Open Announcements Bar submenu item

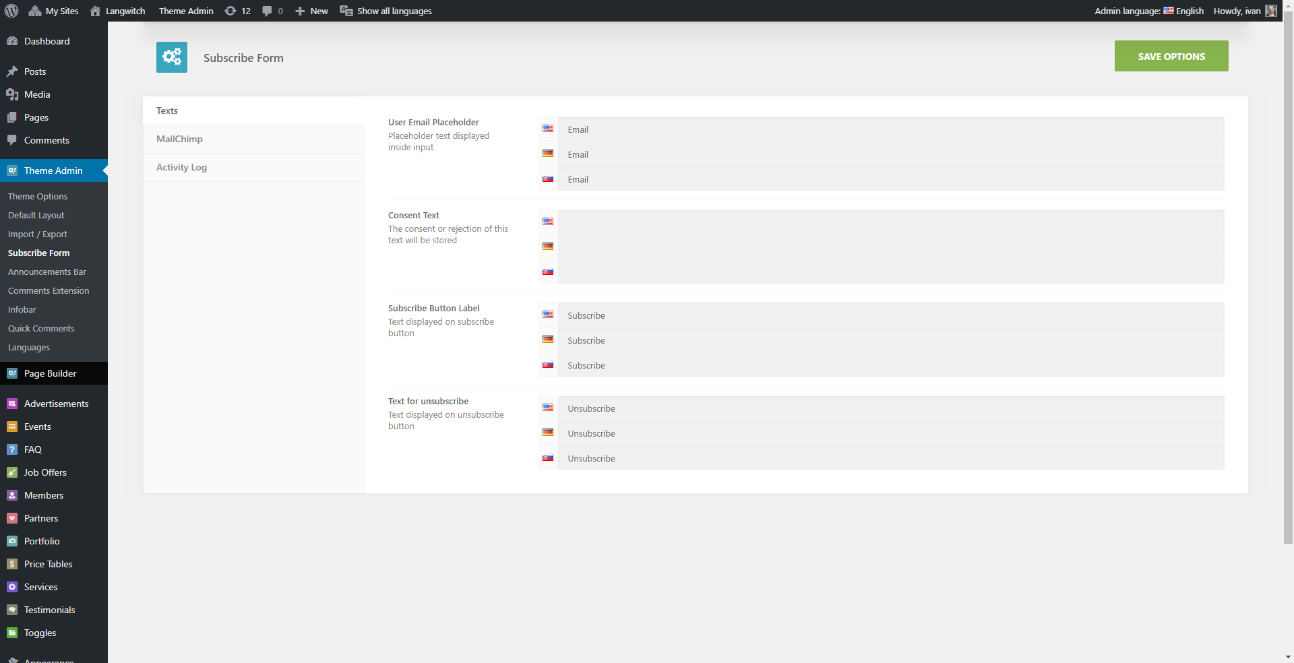47,272
